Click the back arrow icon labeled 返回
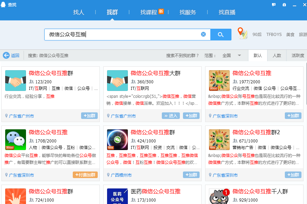This screenshot has height=204, width=307. tap(6, 55)
